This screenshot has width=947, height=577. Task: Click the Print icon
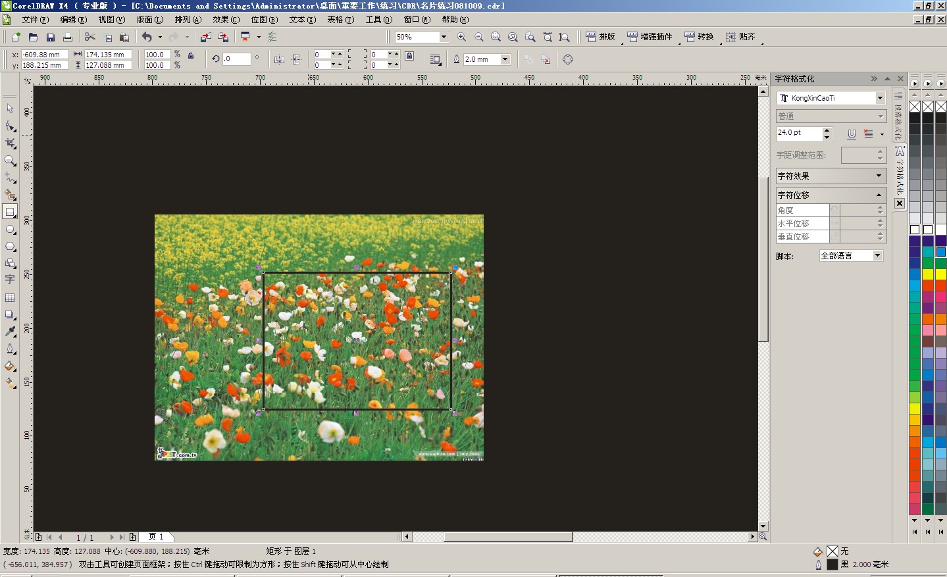tap(67, 38)
